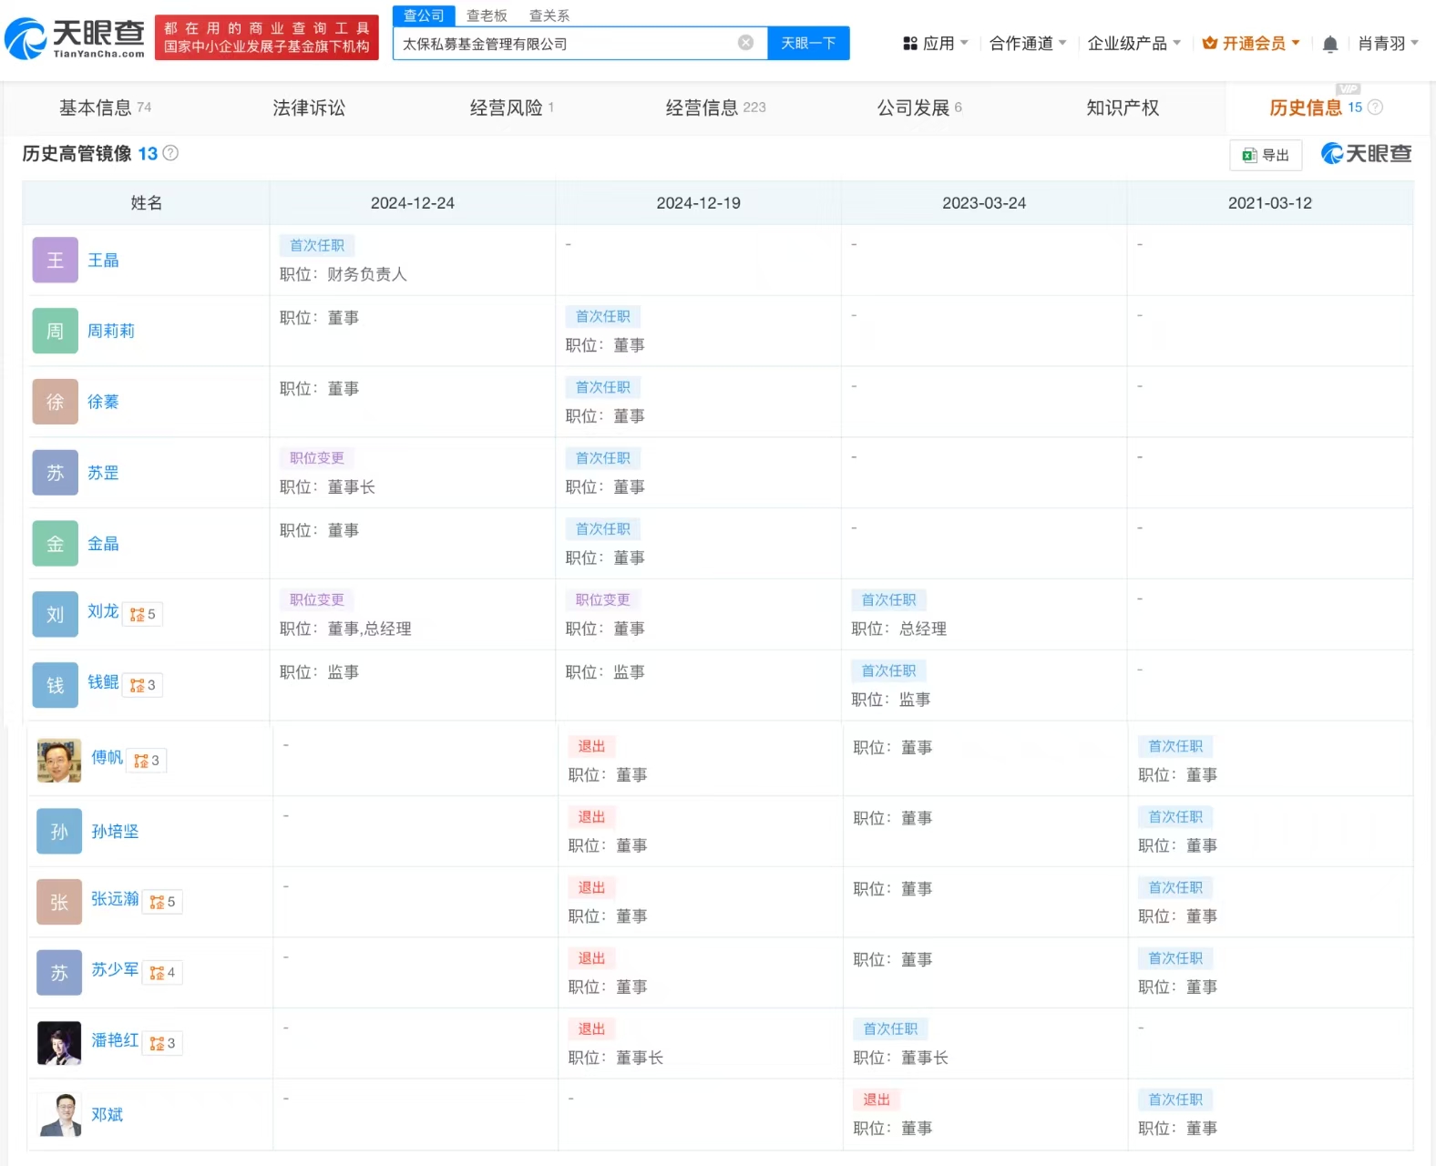
Task: Click 徐蓁's avatar icon
Action: [56, 402]
